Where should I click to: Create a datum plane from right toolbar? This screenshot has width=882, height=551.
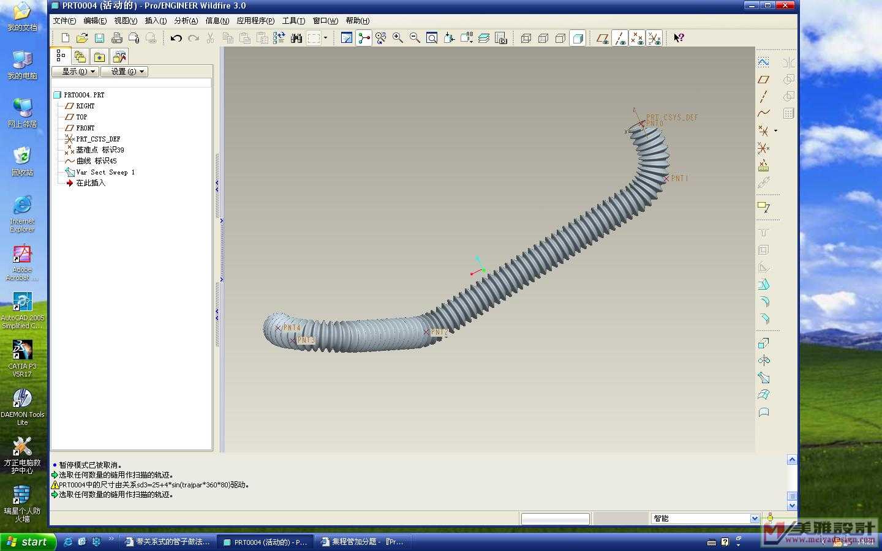coord(763,80)
